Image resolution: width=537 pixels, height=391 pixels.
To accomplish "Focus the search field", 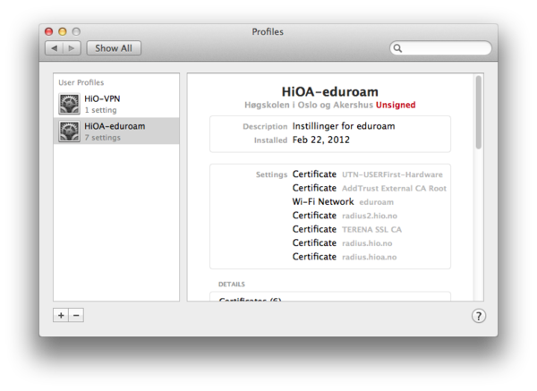I will 440,48.
